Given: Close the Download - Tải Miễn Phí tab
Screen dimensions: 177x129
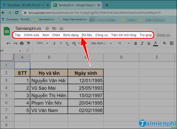Looking at the screenshot, I should coord(48,5).
